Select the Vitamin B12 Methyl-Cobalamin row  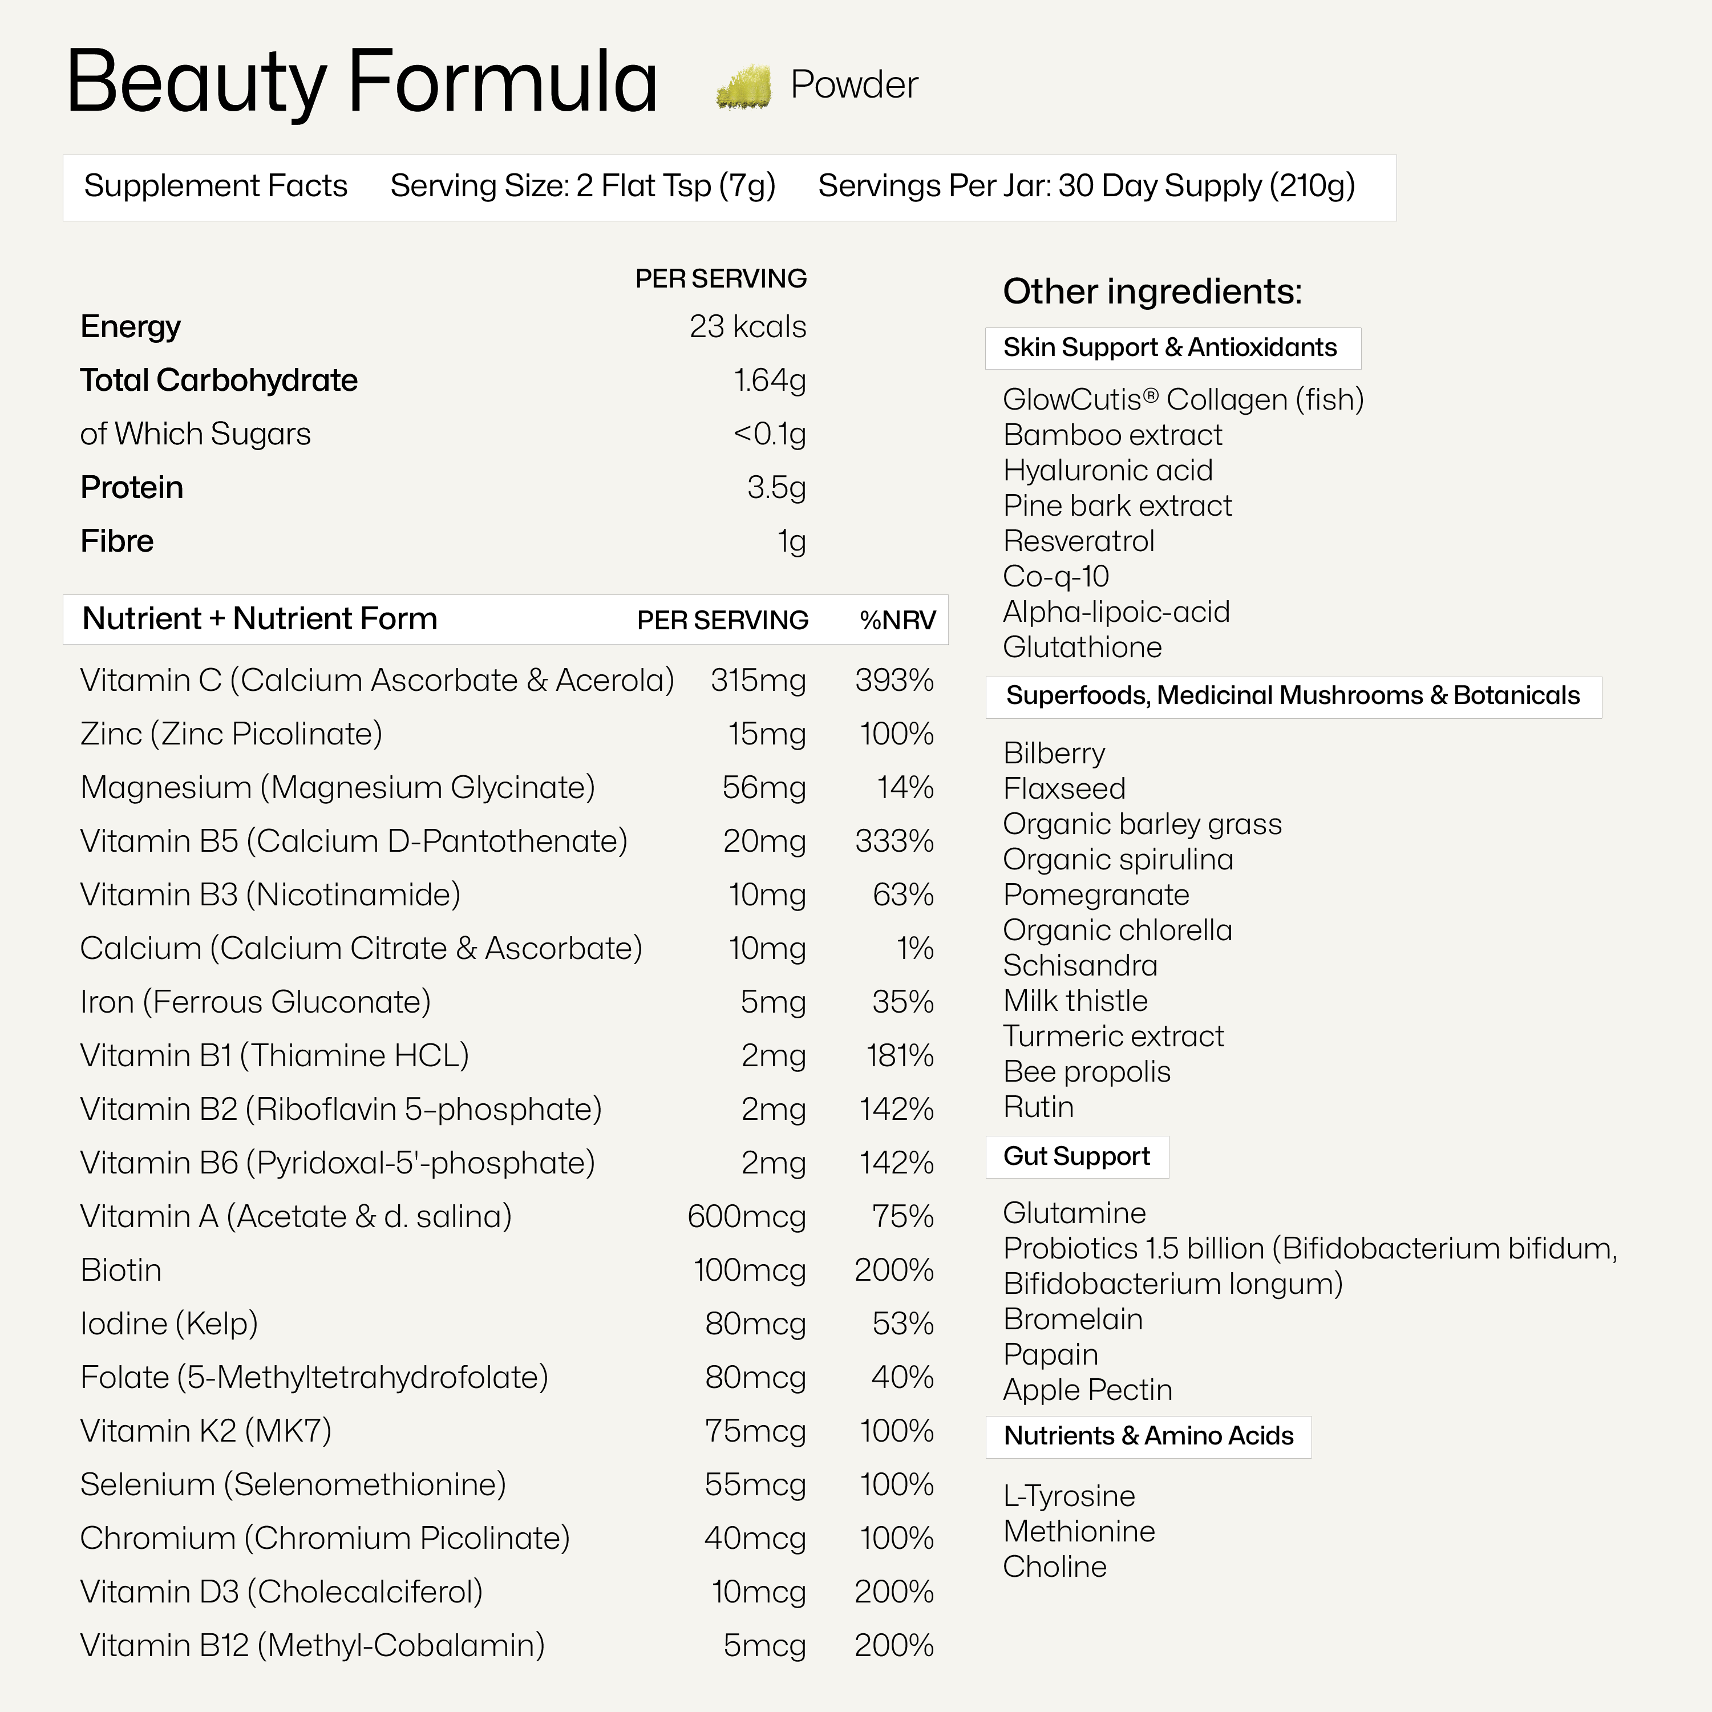pos(312,1646)
